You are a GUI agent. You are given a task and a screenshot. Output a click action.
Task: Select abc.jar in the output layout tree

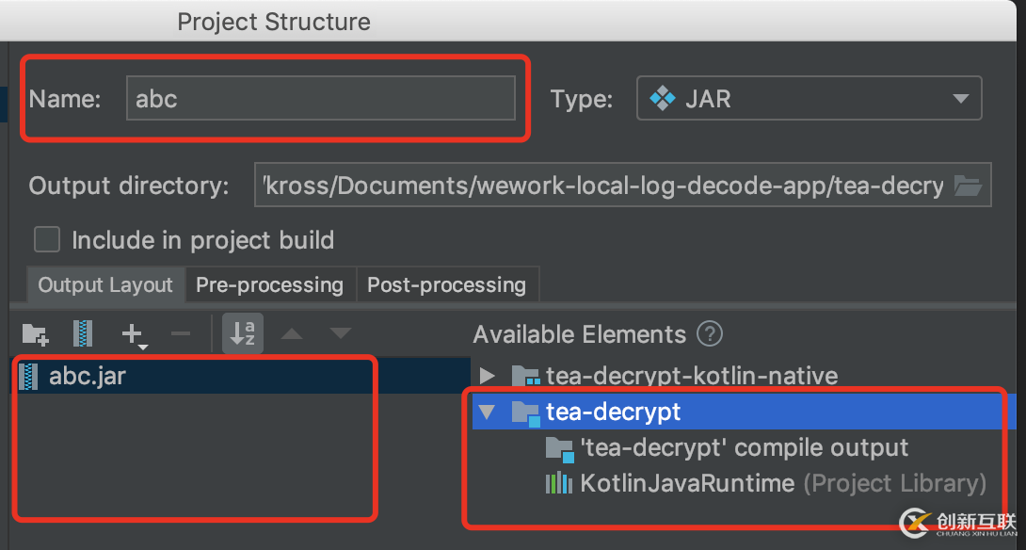pyautogui.click(x=87, y=377)
